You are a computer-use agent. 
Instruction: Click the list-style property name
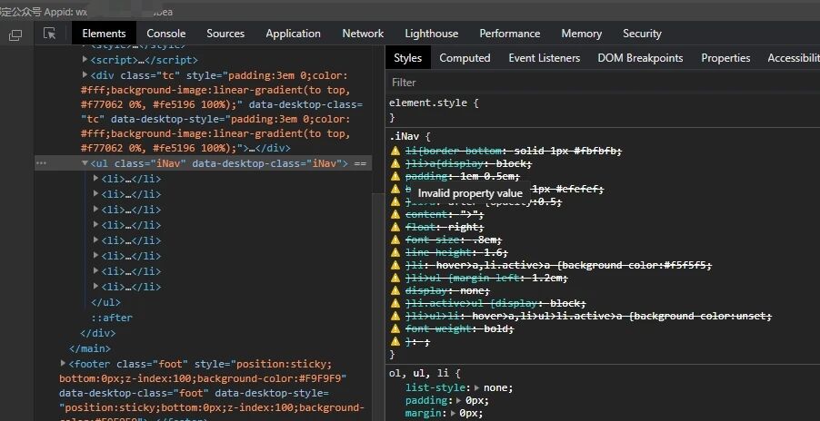(x=435, y=387)
